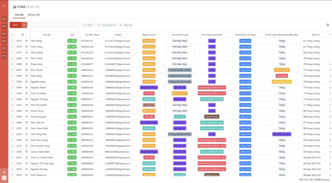Click email tttt141192@gmail.com
This screenshot has height=183, width=332.
[117, 152]
